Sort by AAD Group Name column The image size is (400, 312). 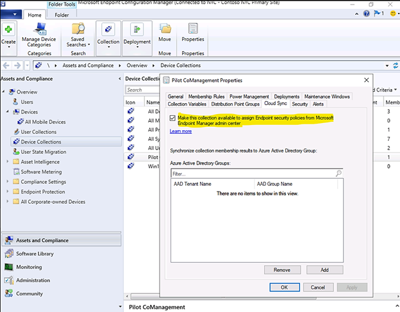coord(296,184)
